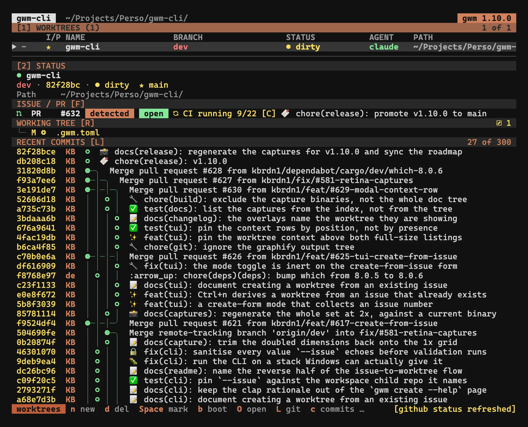Click the lock emoji on commit 46301070
The width and height of the screenshot is (528, 427).
pos(133,352)
